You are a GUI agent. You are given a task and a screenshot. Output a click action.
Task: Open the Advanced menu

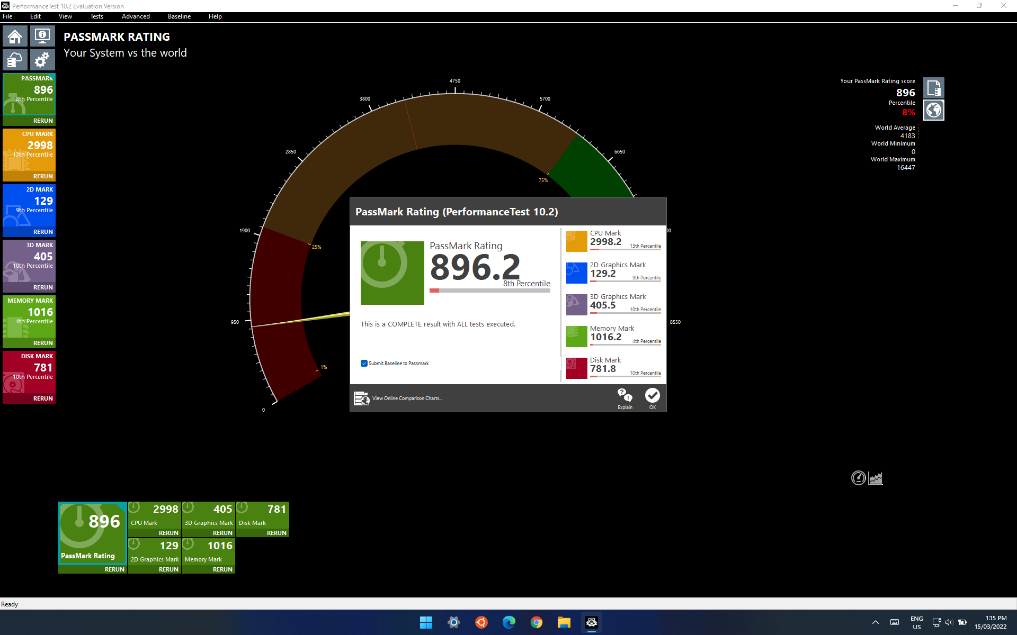pos(136,16)
